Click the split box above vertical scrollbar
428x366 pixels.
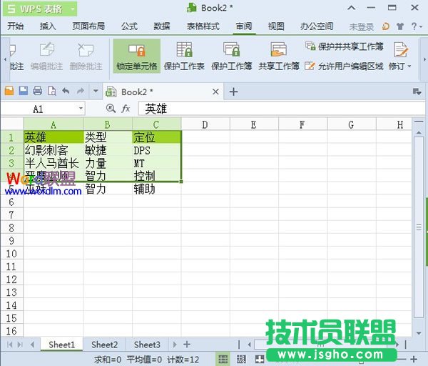click(419, 122)
